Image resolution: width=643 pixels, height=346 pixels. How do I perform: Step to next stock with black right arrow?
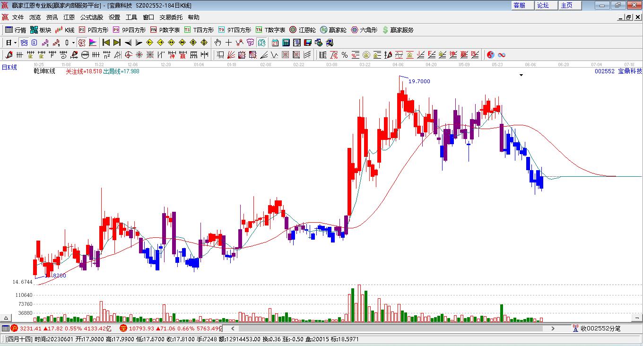coord(139,43)
